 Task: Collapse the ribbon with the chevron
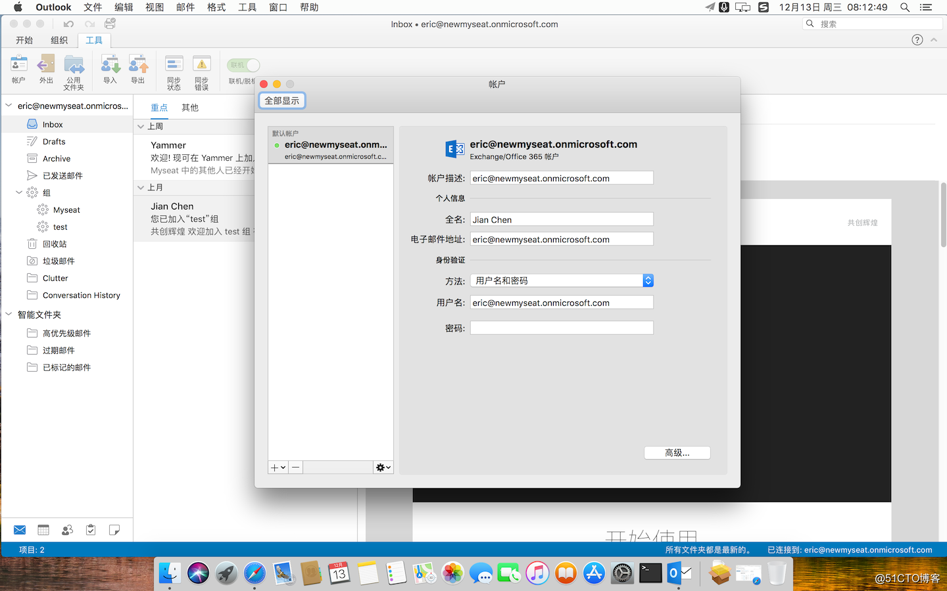pos(934,40)
